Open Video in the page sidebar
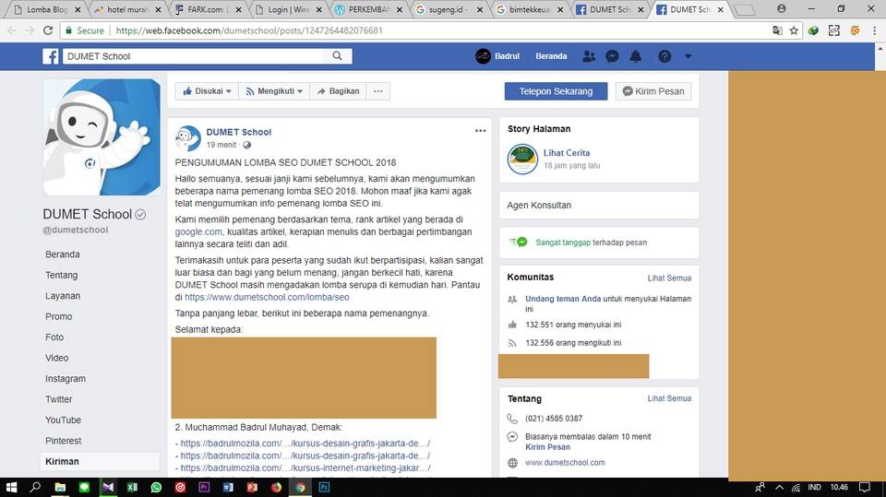Image resolution: width=886 pixels, height=497 pixels. click(x=56, y=358)
